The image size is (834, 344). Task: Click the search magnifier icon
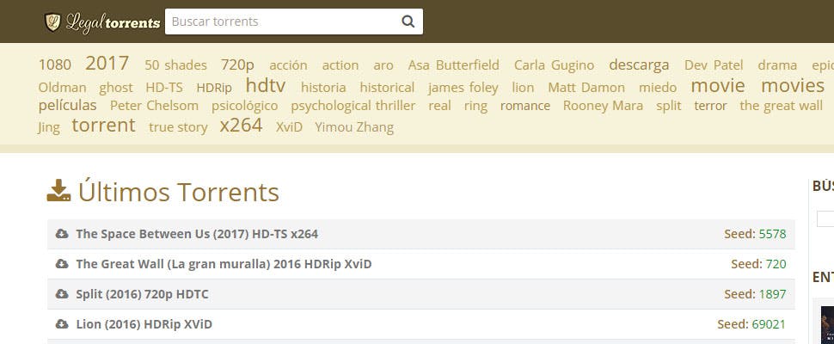(408, 21)
